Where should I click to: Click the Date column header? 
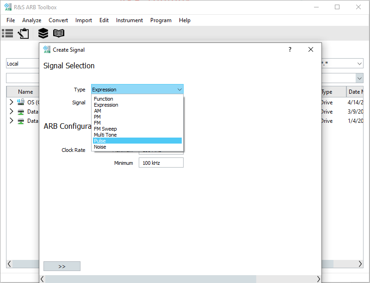pyautogui.click(x=355, y=92)
